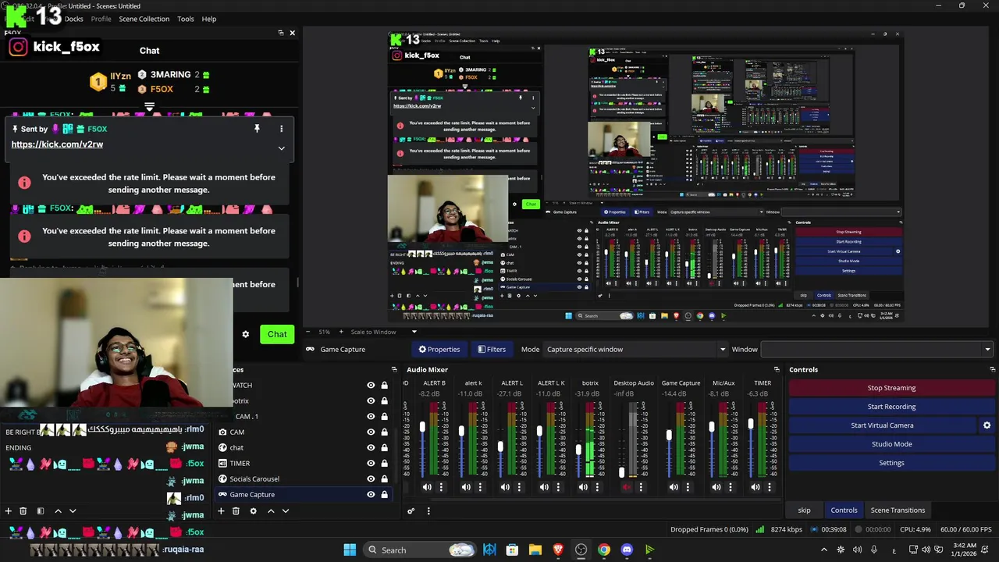This screenshot has height=562, width=999.
Task: Open the Help menu
Action: click(209, 19)
